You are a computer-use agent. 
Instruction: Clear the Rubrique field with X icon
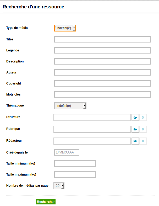coord(143,129)
